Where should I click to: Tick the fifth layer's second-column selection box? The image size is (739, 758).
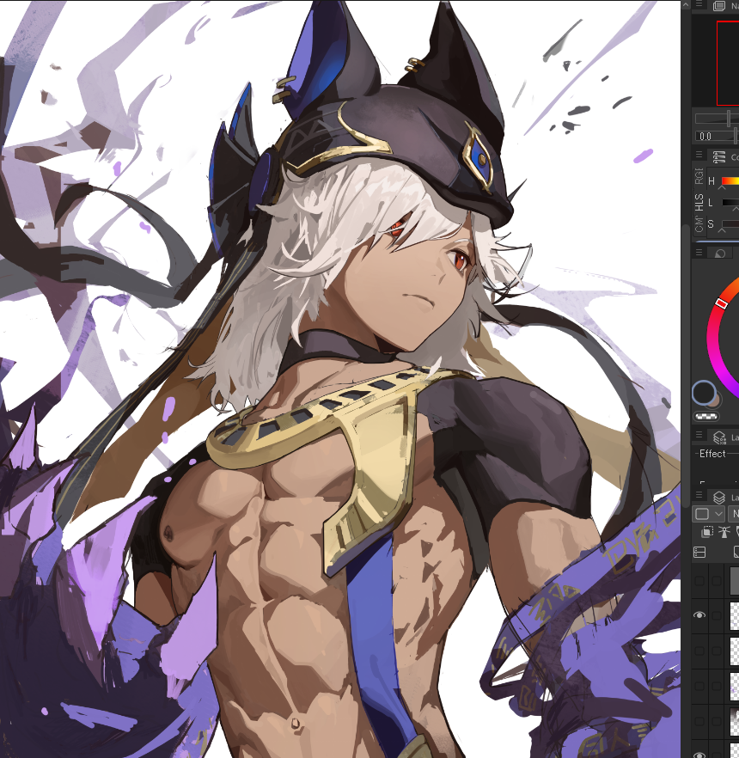pos(717,721)
